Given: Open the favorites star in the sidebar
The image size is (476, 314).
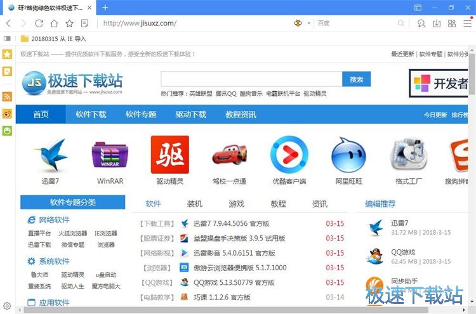Looking at the screenshot, I should tap(7, 55).
